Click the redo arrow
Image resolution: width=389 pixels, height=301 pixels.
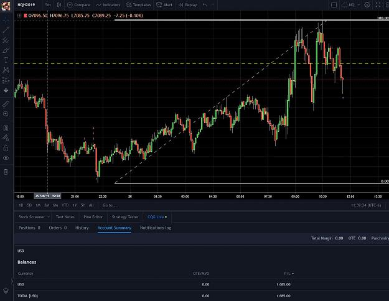click(x=213, y=5)
